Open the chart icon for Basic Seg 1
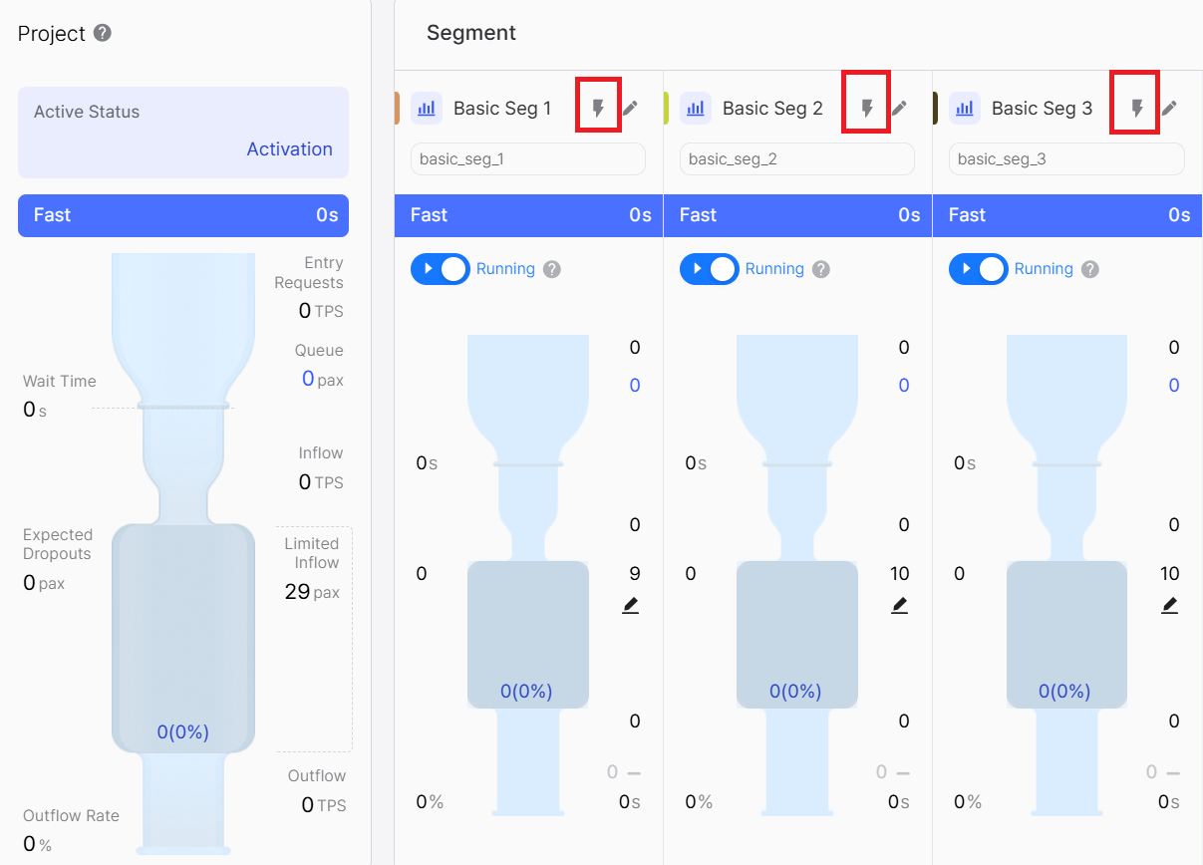This screenshot has width=1203, height=865. (x=427, y=108)
